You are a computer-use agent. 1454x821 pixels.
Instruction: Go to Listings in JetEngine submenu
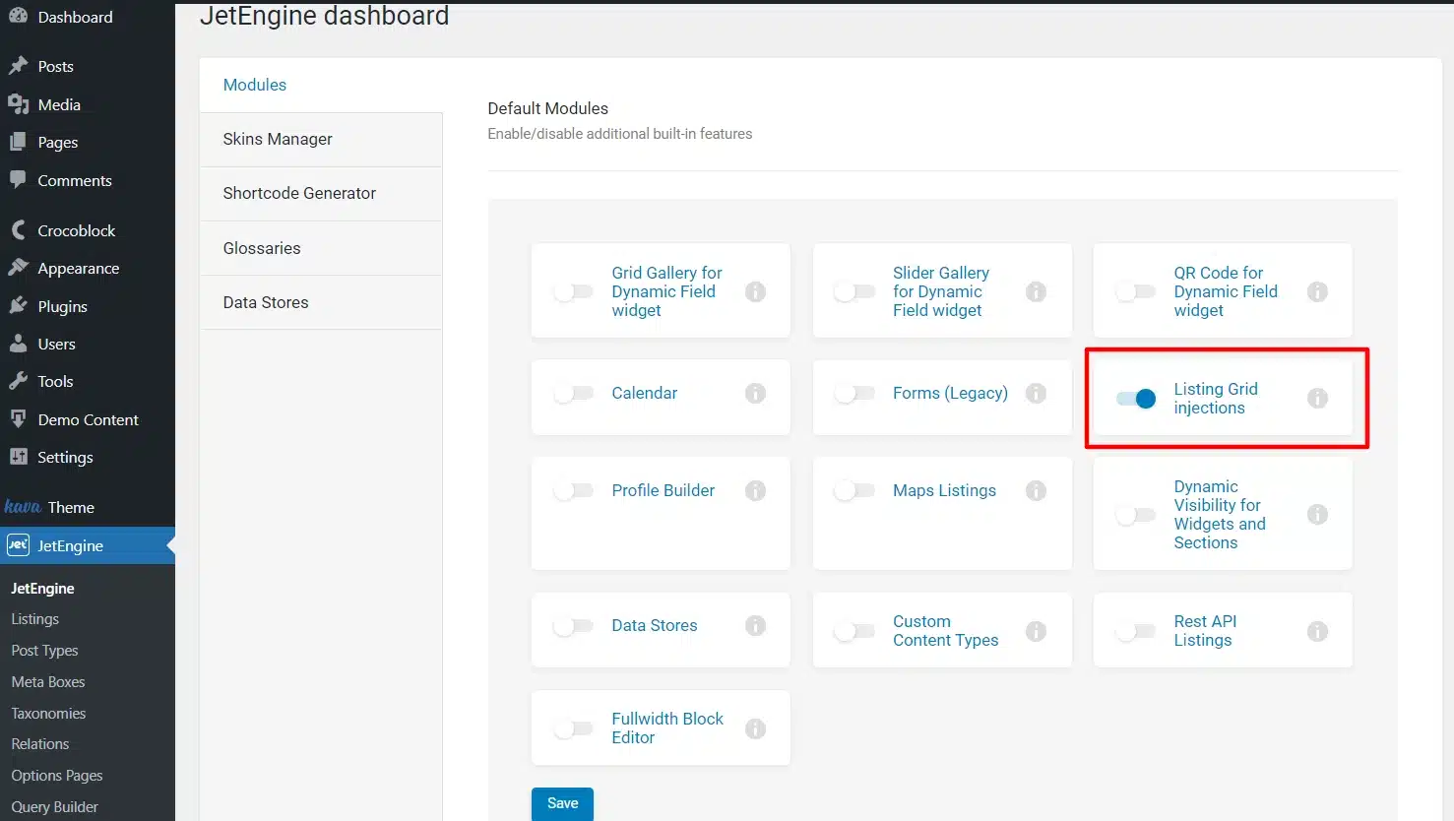(34, 619)
